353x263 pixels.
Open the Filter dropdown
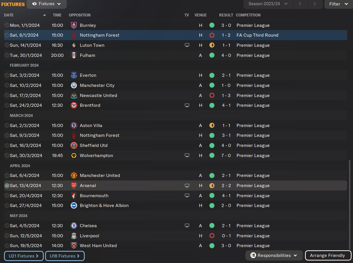[338, 4]
